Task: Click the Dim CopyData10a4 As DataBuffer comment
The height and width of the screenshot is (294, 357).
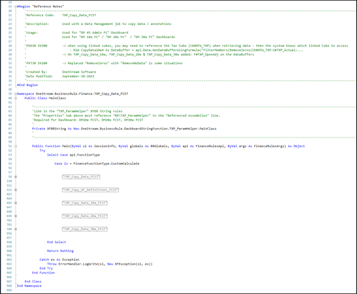Action: [x=187, y=50]
